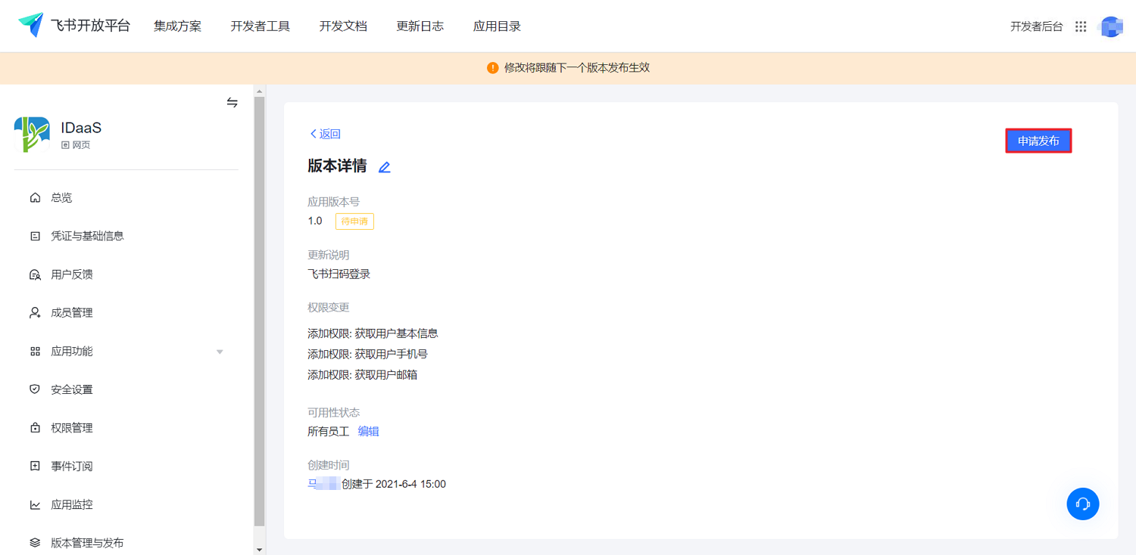Select 应用监控 in the sidebar
This screenshot has height=555, width=1136.
point(72,504)
